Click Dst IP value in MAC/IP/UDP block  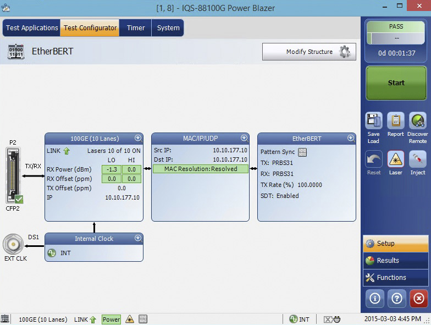230,159
